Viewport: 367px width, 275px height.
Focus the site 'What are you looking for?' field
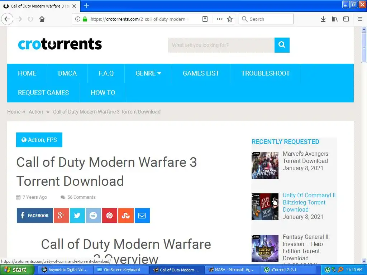(221, 45)
